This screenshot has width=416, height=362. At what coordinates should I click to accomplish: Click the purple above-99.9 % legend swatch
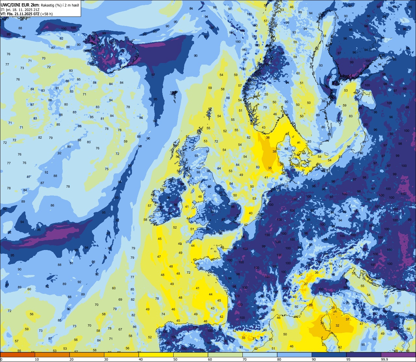coord(398,355)
